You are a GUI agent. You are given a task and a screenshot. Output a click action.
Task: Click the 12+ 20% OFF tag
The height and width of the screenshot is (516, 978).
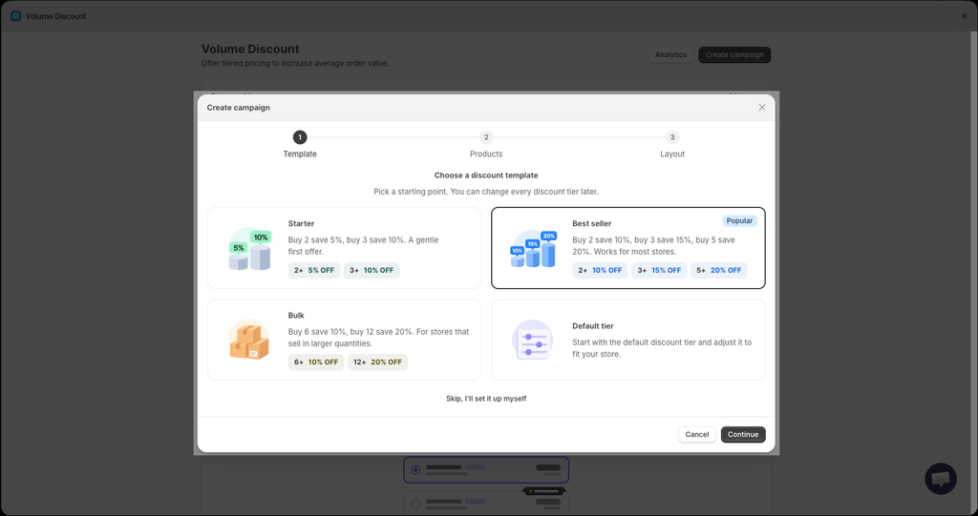coord(377,362)
